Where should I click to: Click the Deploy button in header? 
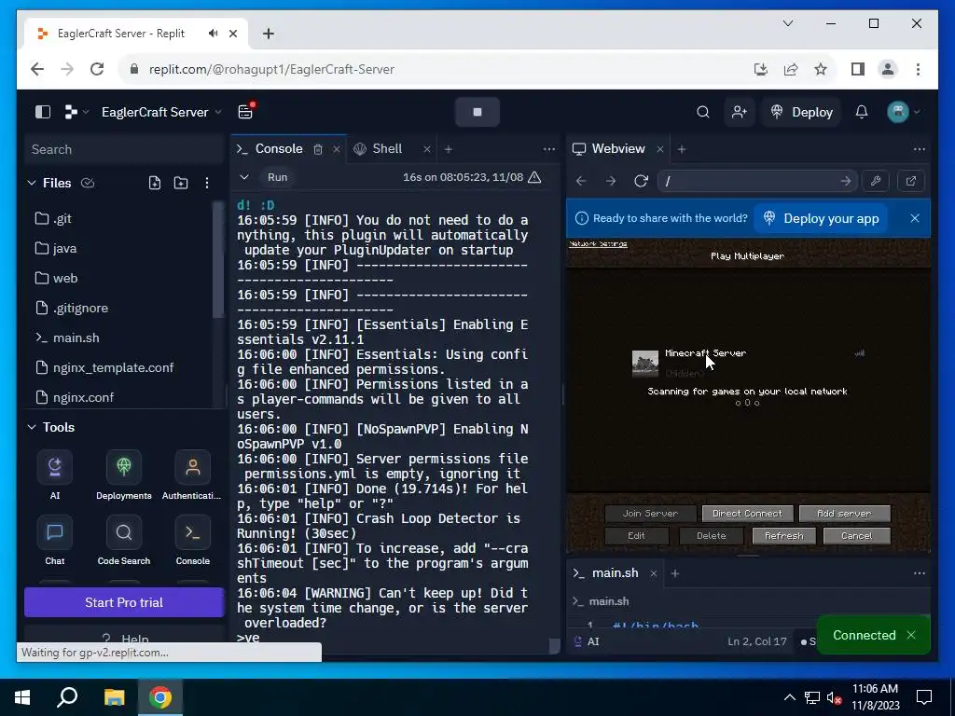coord(801,112)
